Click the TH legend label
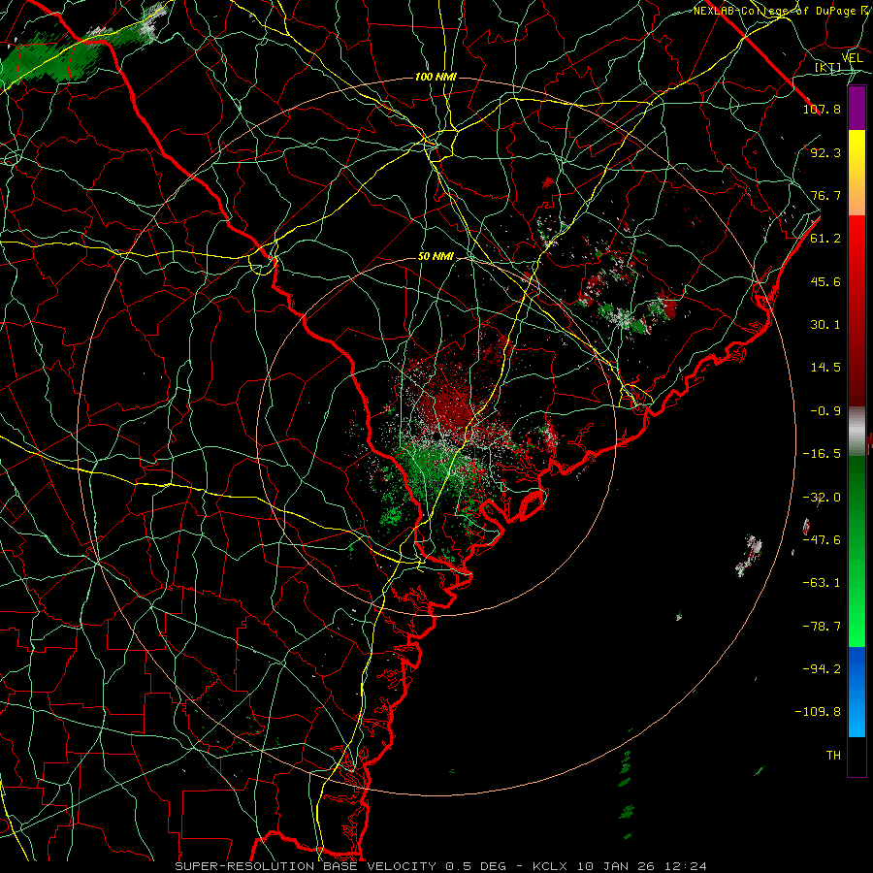The image size is (873, 873). click(833, 756)
